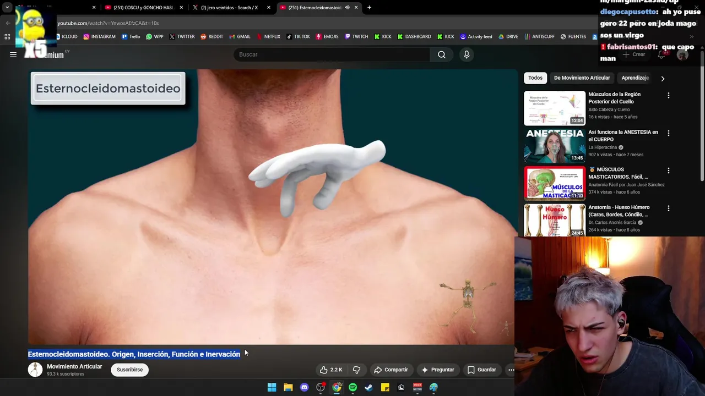Image resolution: width=705 pixels, height=396 pixels.
Task: Like the video with thumbs-up 2.2 K
Action: [331, 370]
